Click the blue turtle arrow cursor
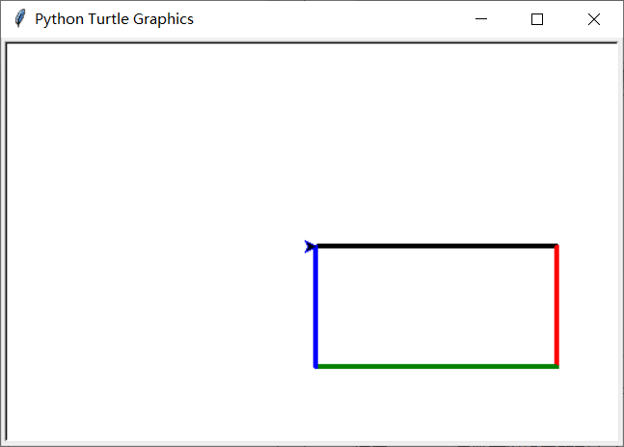 coord(311,247)
